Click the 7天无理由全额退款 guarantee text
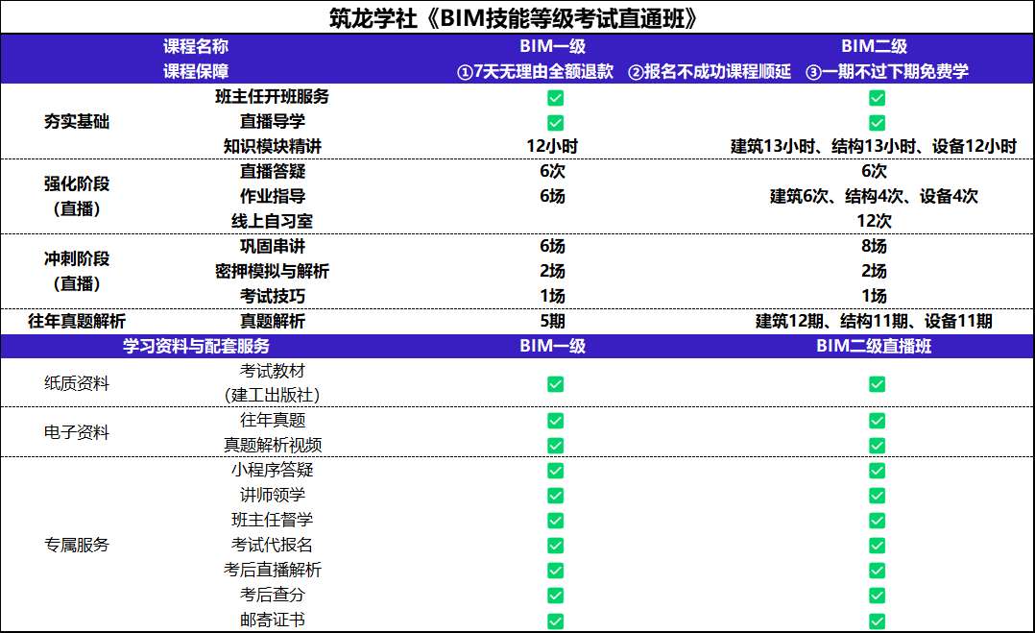Image resolution: width=1035 pixels, height=633 pixels. pyautogui.click(x=535, y=72)
